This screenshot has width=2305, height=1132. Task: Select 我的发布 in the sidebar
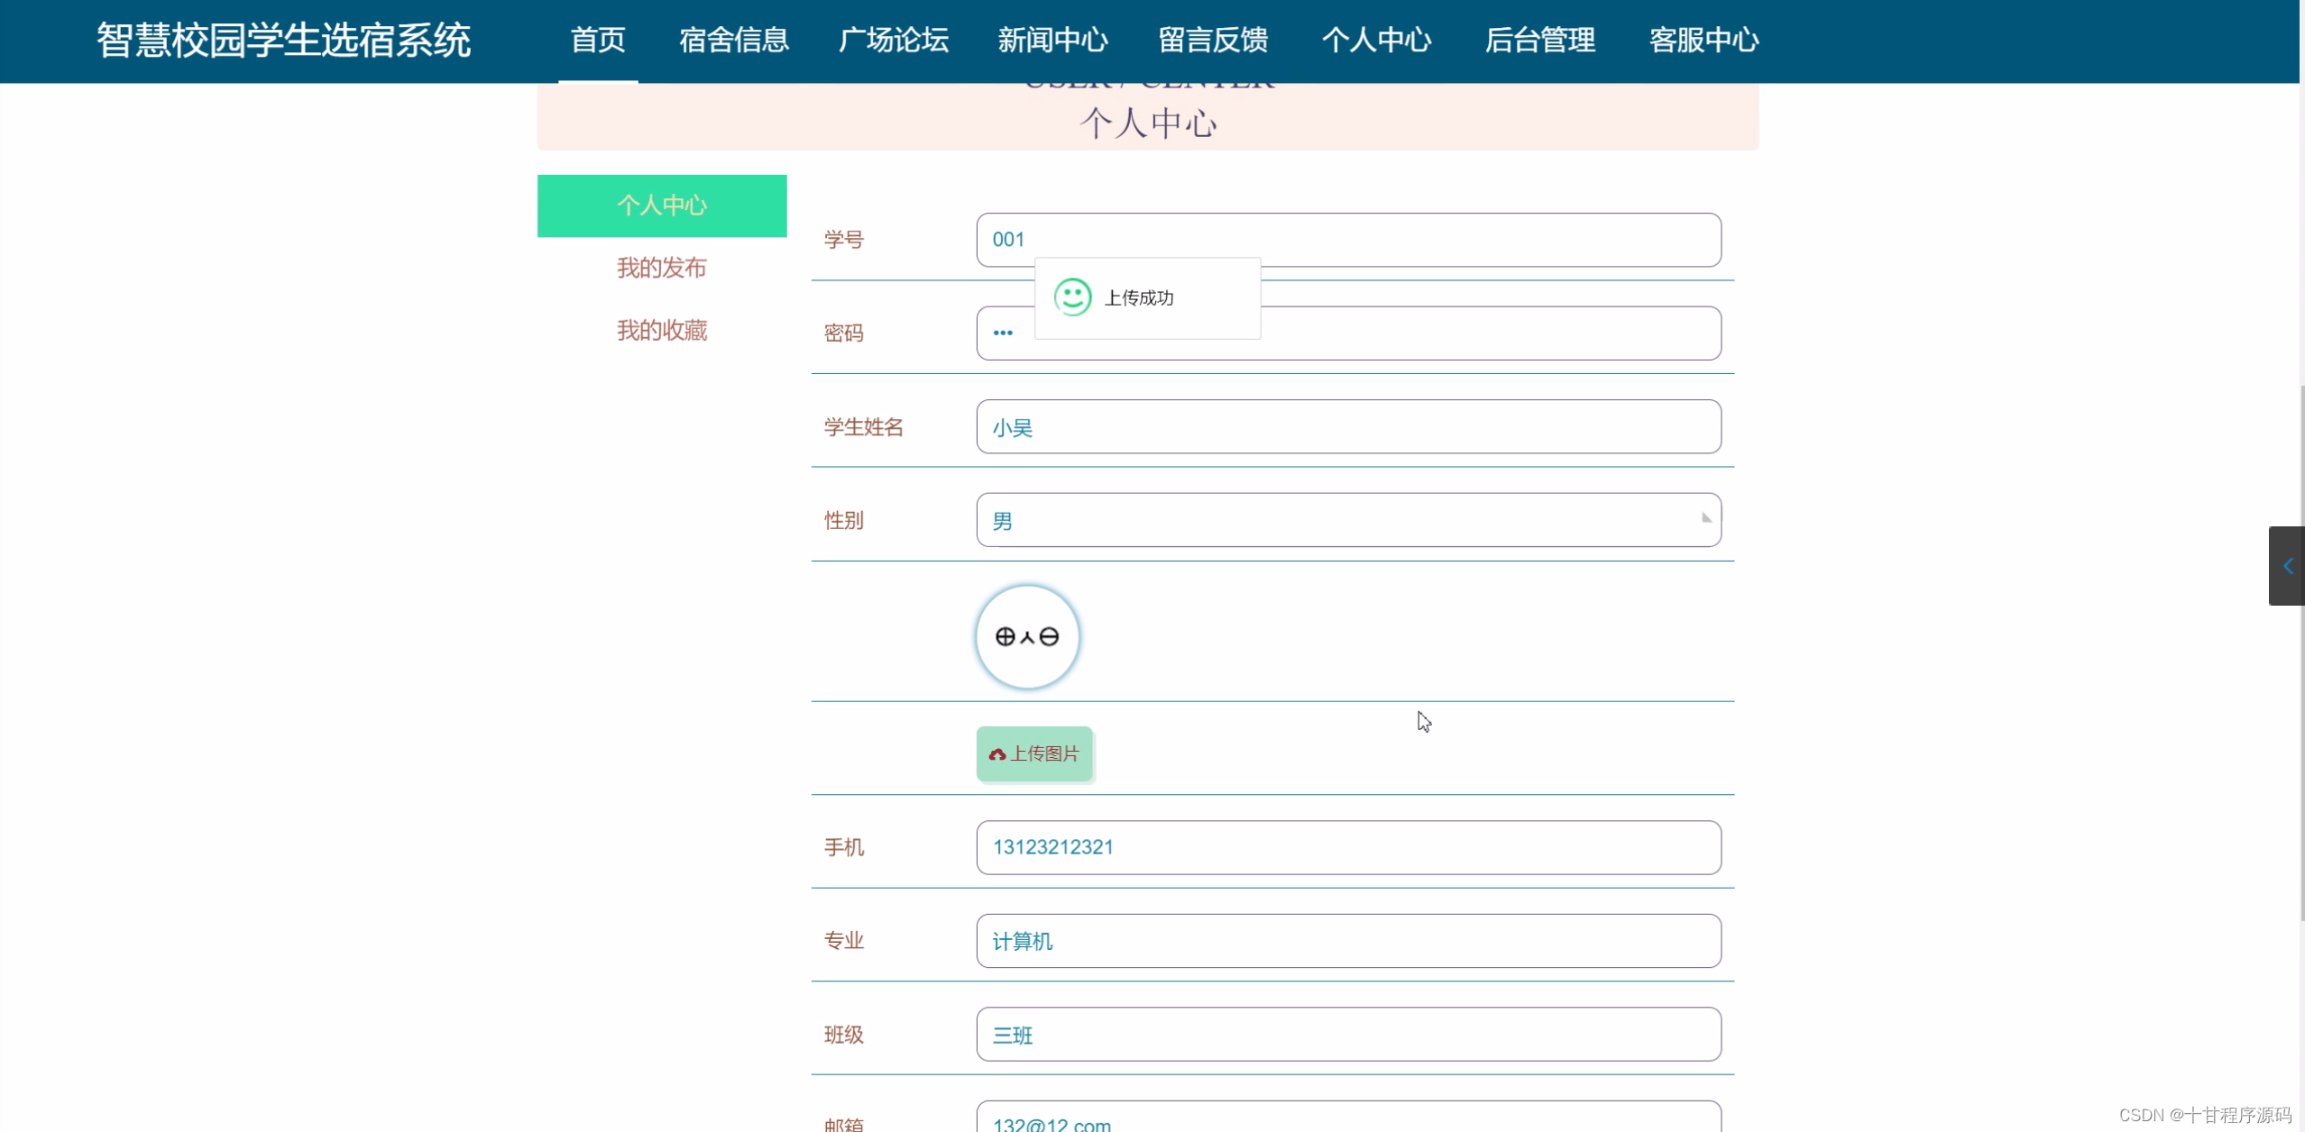pyautogui.click(x=661, y=268)
